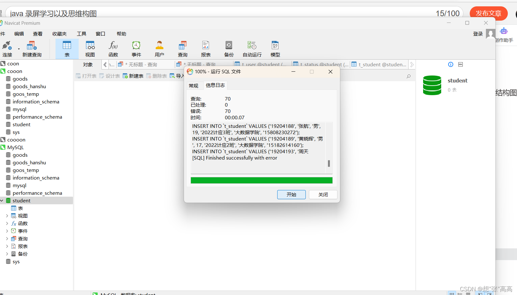The height and width of the screenshot is (295, 517).
Task: Click the 打开表 open table button
Action: click(86, 76)
